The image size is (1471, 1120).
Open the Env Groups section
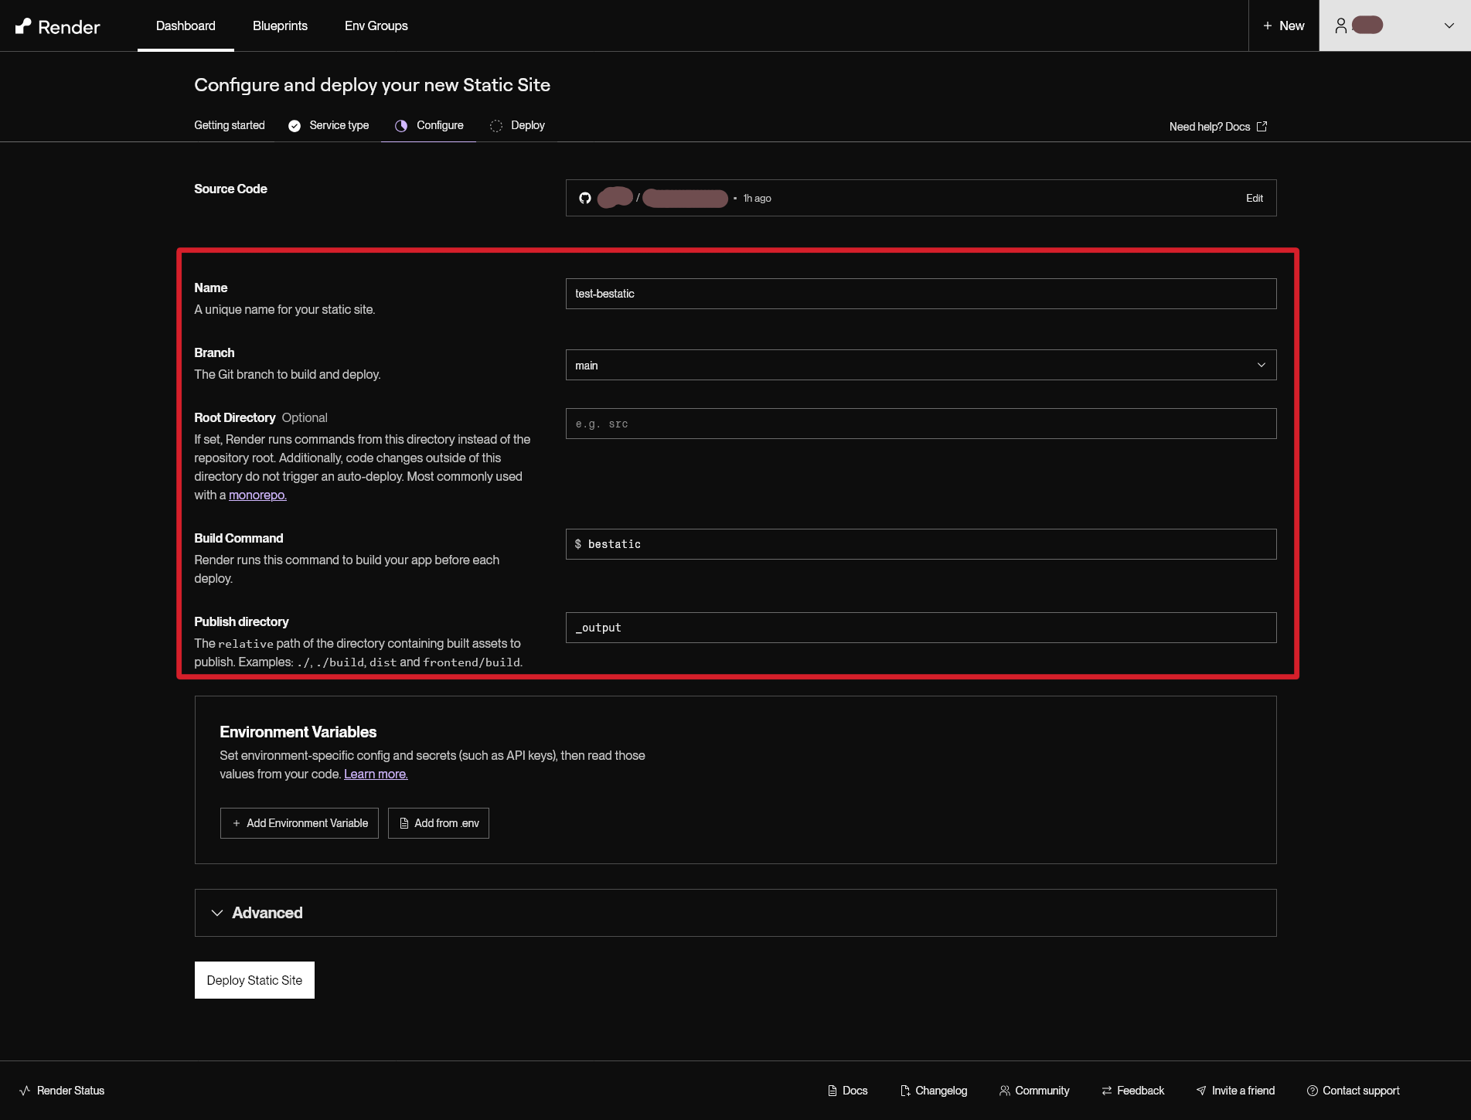pyautogui.click(x=376, y=26)
